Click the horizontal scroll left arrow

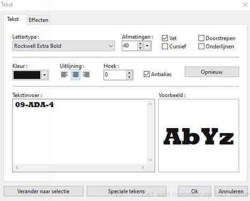click(x=17, y=167)
